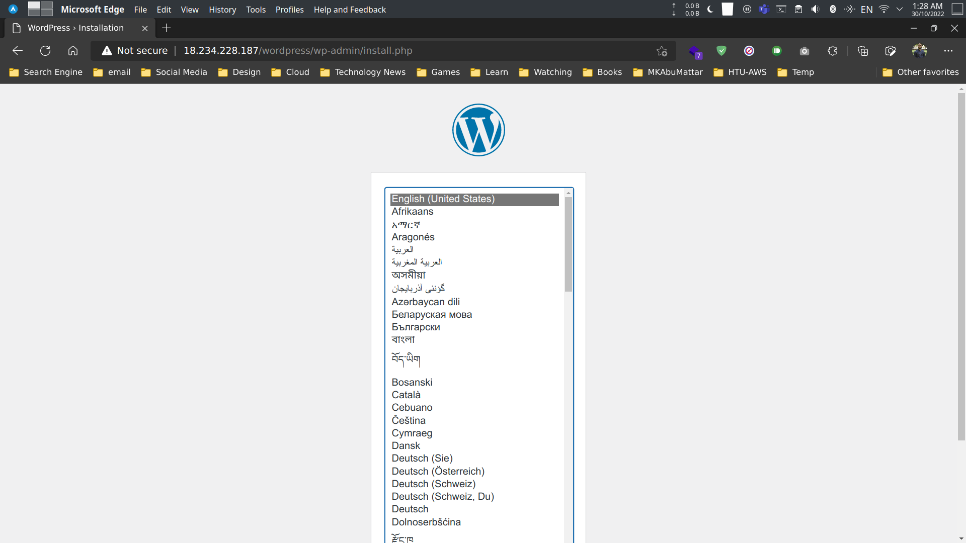Open the ad blocker extension icon
This screenshot has width=966, height=543.
tap(750, 50)
